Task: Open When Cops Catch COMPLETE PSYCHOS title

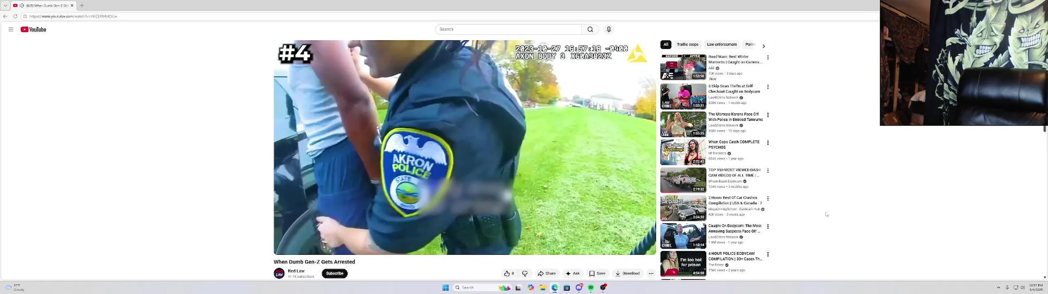Action: point(734,145)
